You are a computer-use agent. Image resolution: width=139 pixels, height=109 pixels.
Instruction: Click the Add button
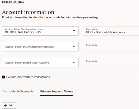[9, 105]
